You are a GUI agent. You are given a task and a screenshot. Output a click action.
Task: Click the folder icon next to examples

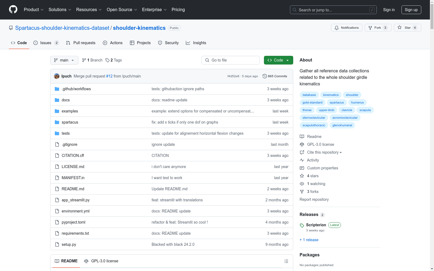tap(57, 111)
